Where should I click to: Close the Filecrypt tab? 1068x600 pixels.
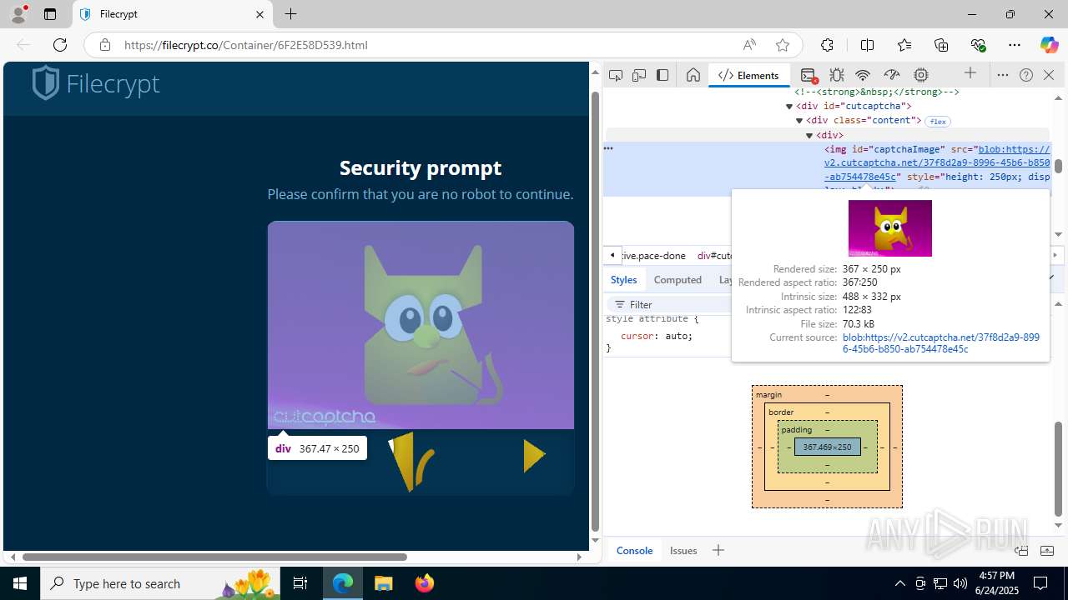[259, 14]
